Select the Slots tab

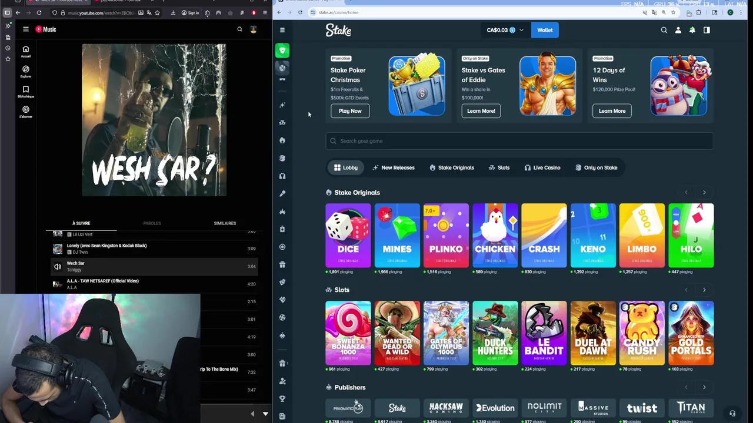pos(499,167)
